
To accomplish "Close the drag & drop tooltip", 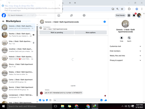I will 59,5.
